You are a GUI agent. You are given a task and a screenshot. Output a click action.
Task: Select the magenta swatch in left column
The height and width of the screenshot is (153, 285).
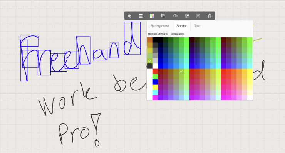click(155, 98)
